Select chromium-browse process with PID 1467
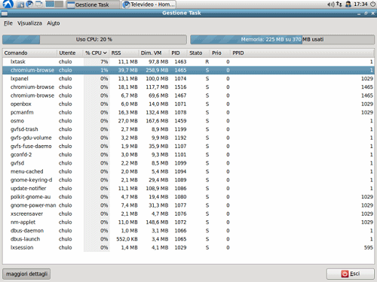Screen dimensions: 377x282 tap(188, 96)
